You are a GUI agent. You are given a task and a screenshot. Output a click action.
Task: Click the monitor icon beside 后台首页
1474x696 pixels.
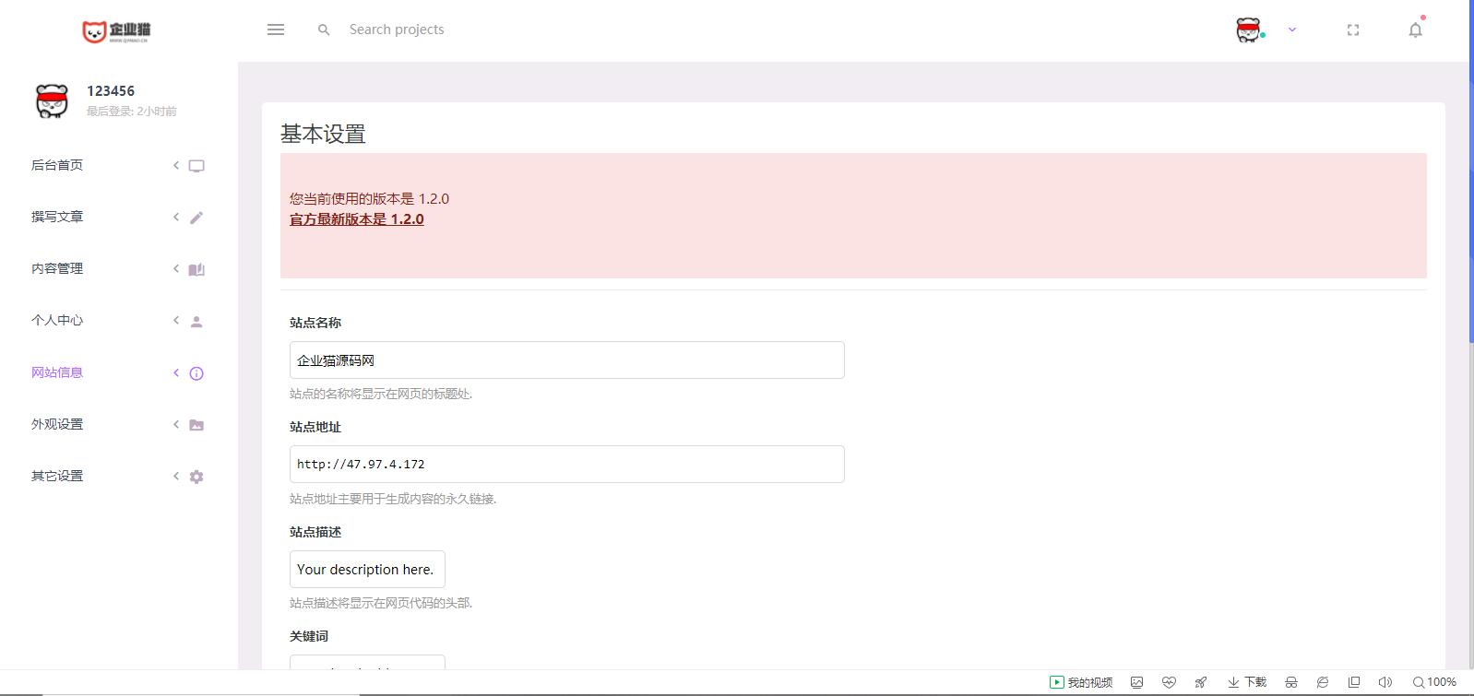pyautogui.click(x=196, y=166)
